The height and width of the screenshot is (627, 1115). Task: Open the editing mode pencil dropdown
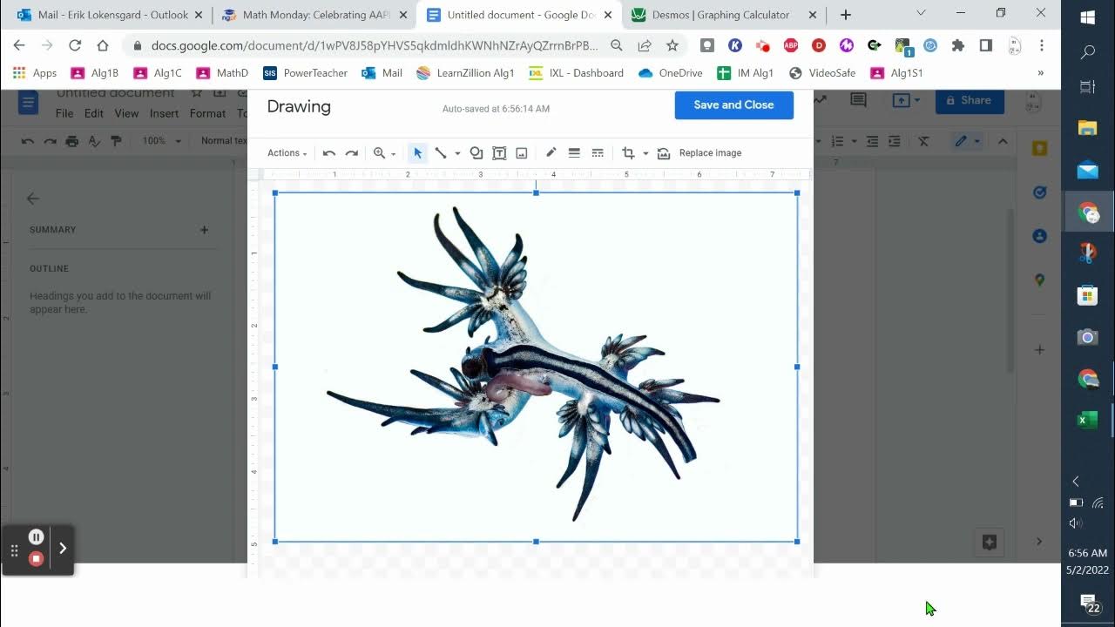[967, 141]
